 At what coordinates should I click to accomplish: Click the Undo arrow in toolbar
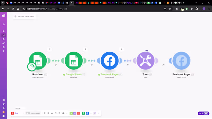(x=59, y=113)
